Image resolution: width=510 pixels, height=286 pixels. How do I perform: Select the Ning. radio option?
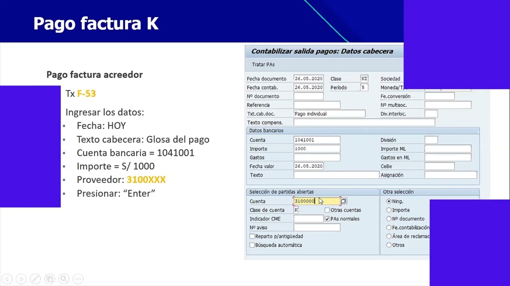pos(389,201)
